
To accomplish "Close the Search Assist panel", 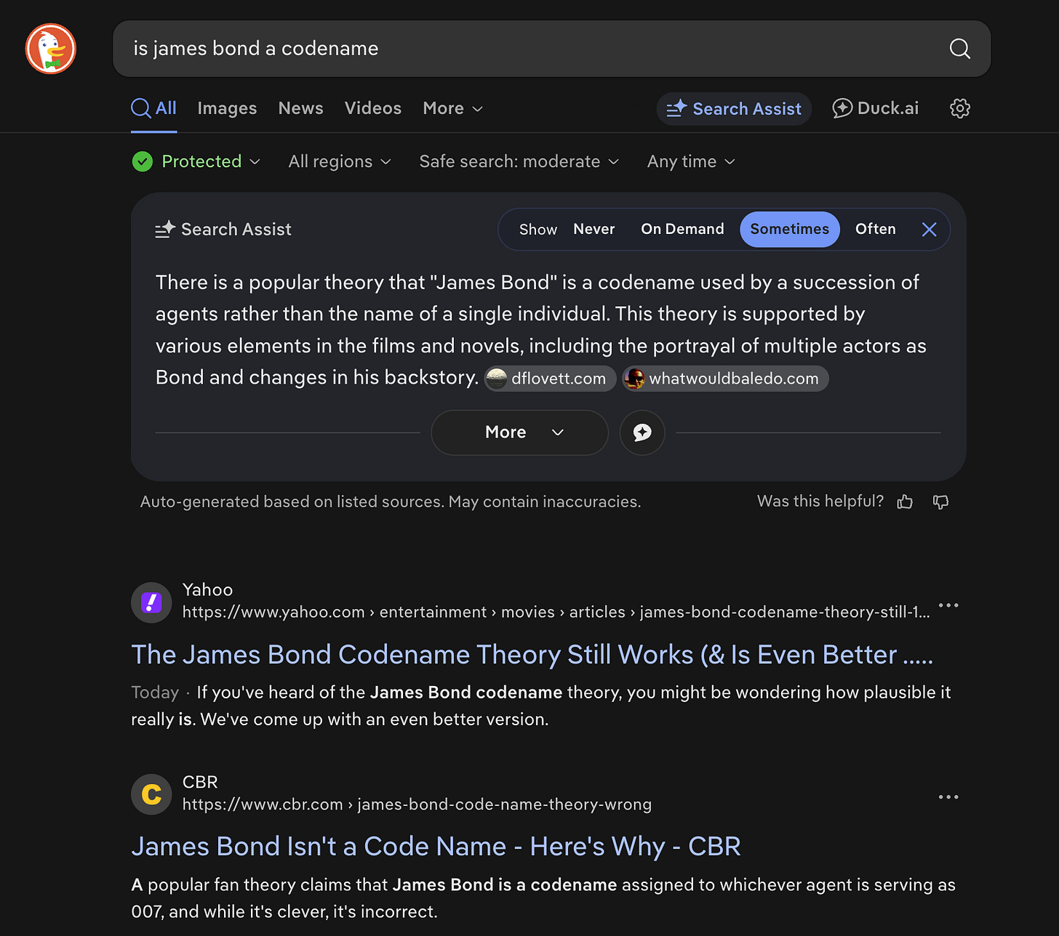I will 929,230.
